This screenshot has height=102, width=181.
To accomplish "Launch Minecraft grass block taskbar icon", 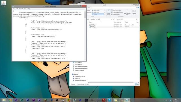I will click(x=45, y=100).
